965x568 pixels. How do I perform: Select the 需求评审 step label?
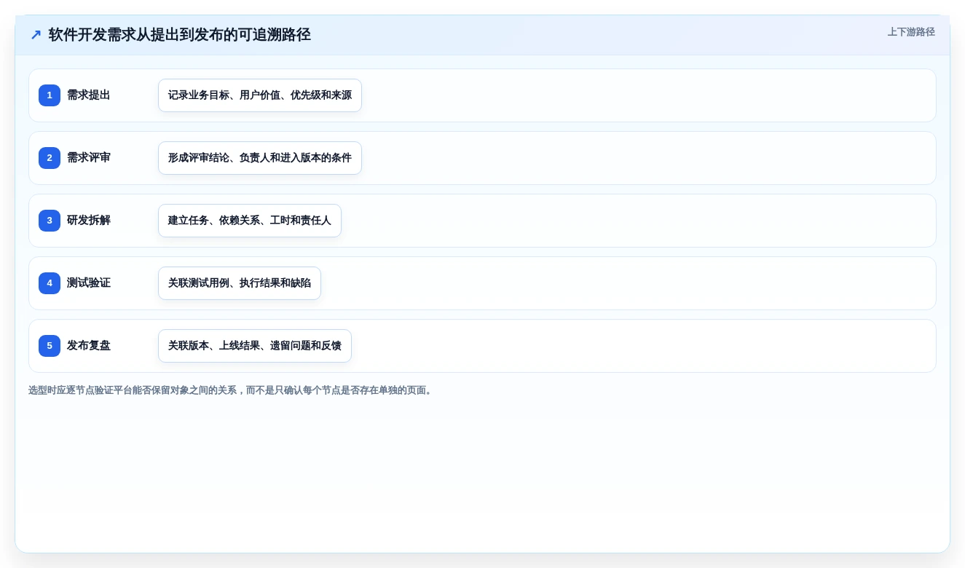pos(89,158)
